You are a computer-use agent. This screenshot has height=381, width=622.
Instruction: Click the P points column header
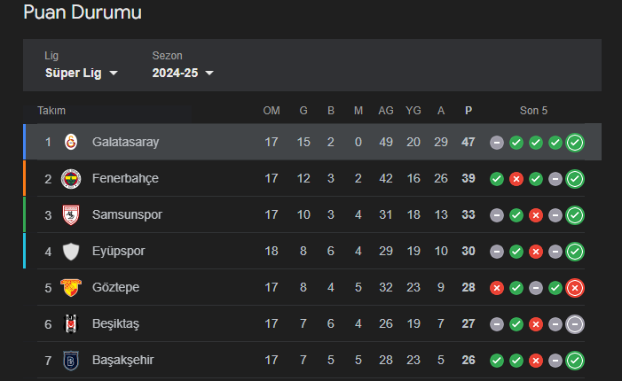click(468, 111)
